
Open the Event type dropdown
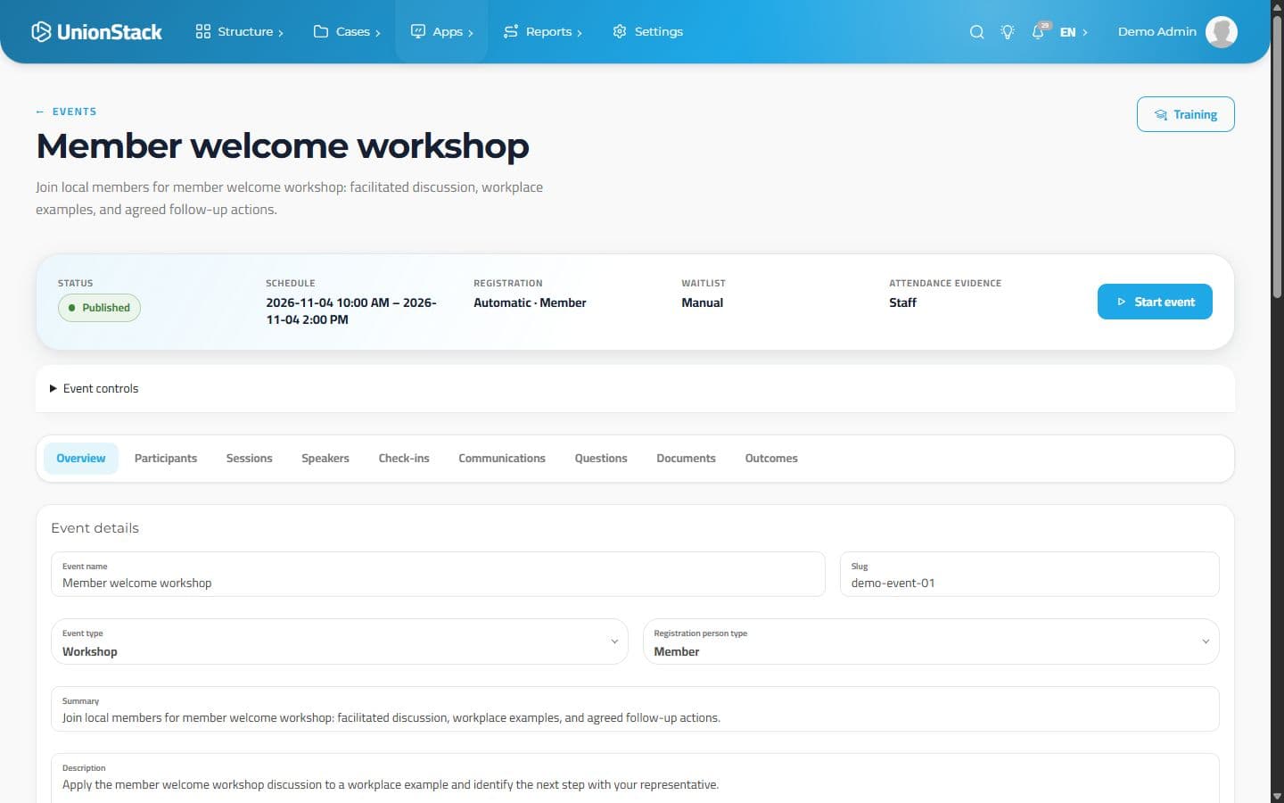[x=340, y=642]
